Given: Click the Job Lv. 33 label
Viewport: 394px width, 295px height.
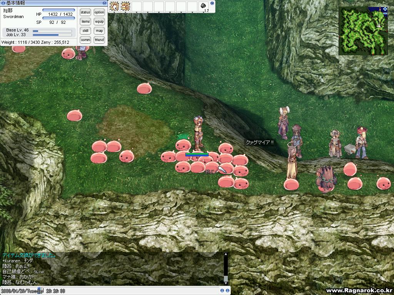Looking at the screenshot, I should tap(16, 35).
